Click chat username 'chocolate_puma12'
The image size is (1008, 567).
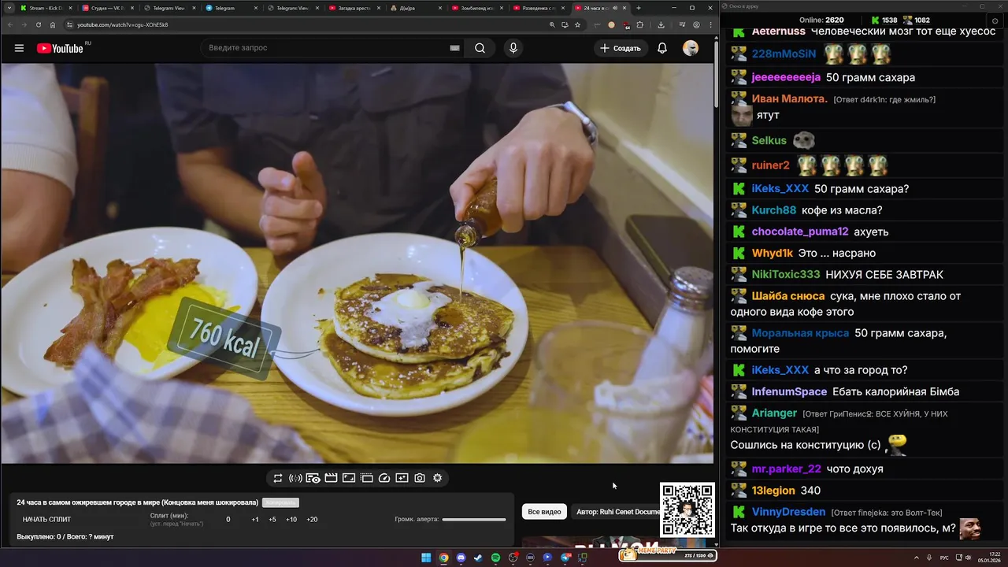click(x=800, y=232)
